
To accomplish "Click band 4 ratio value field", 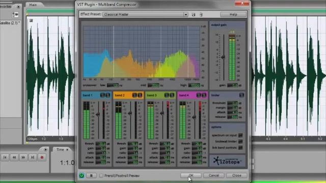I will (x=197, y=153).
